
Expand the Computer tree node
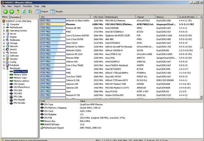pyautogui.click(x=4, y=24)
